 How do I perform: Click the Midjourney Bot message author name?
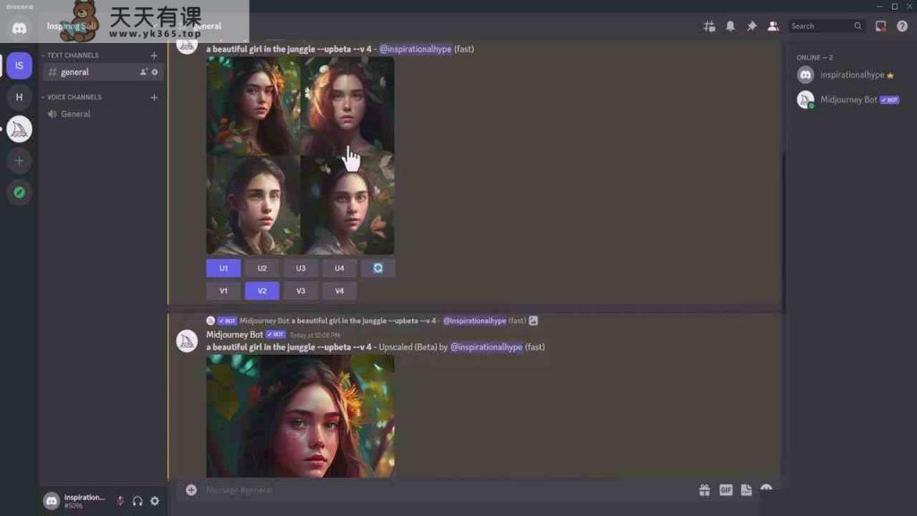[x=235, y=335]
